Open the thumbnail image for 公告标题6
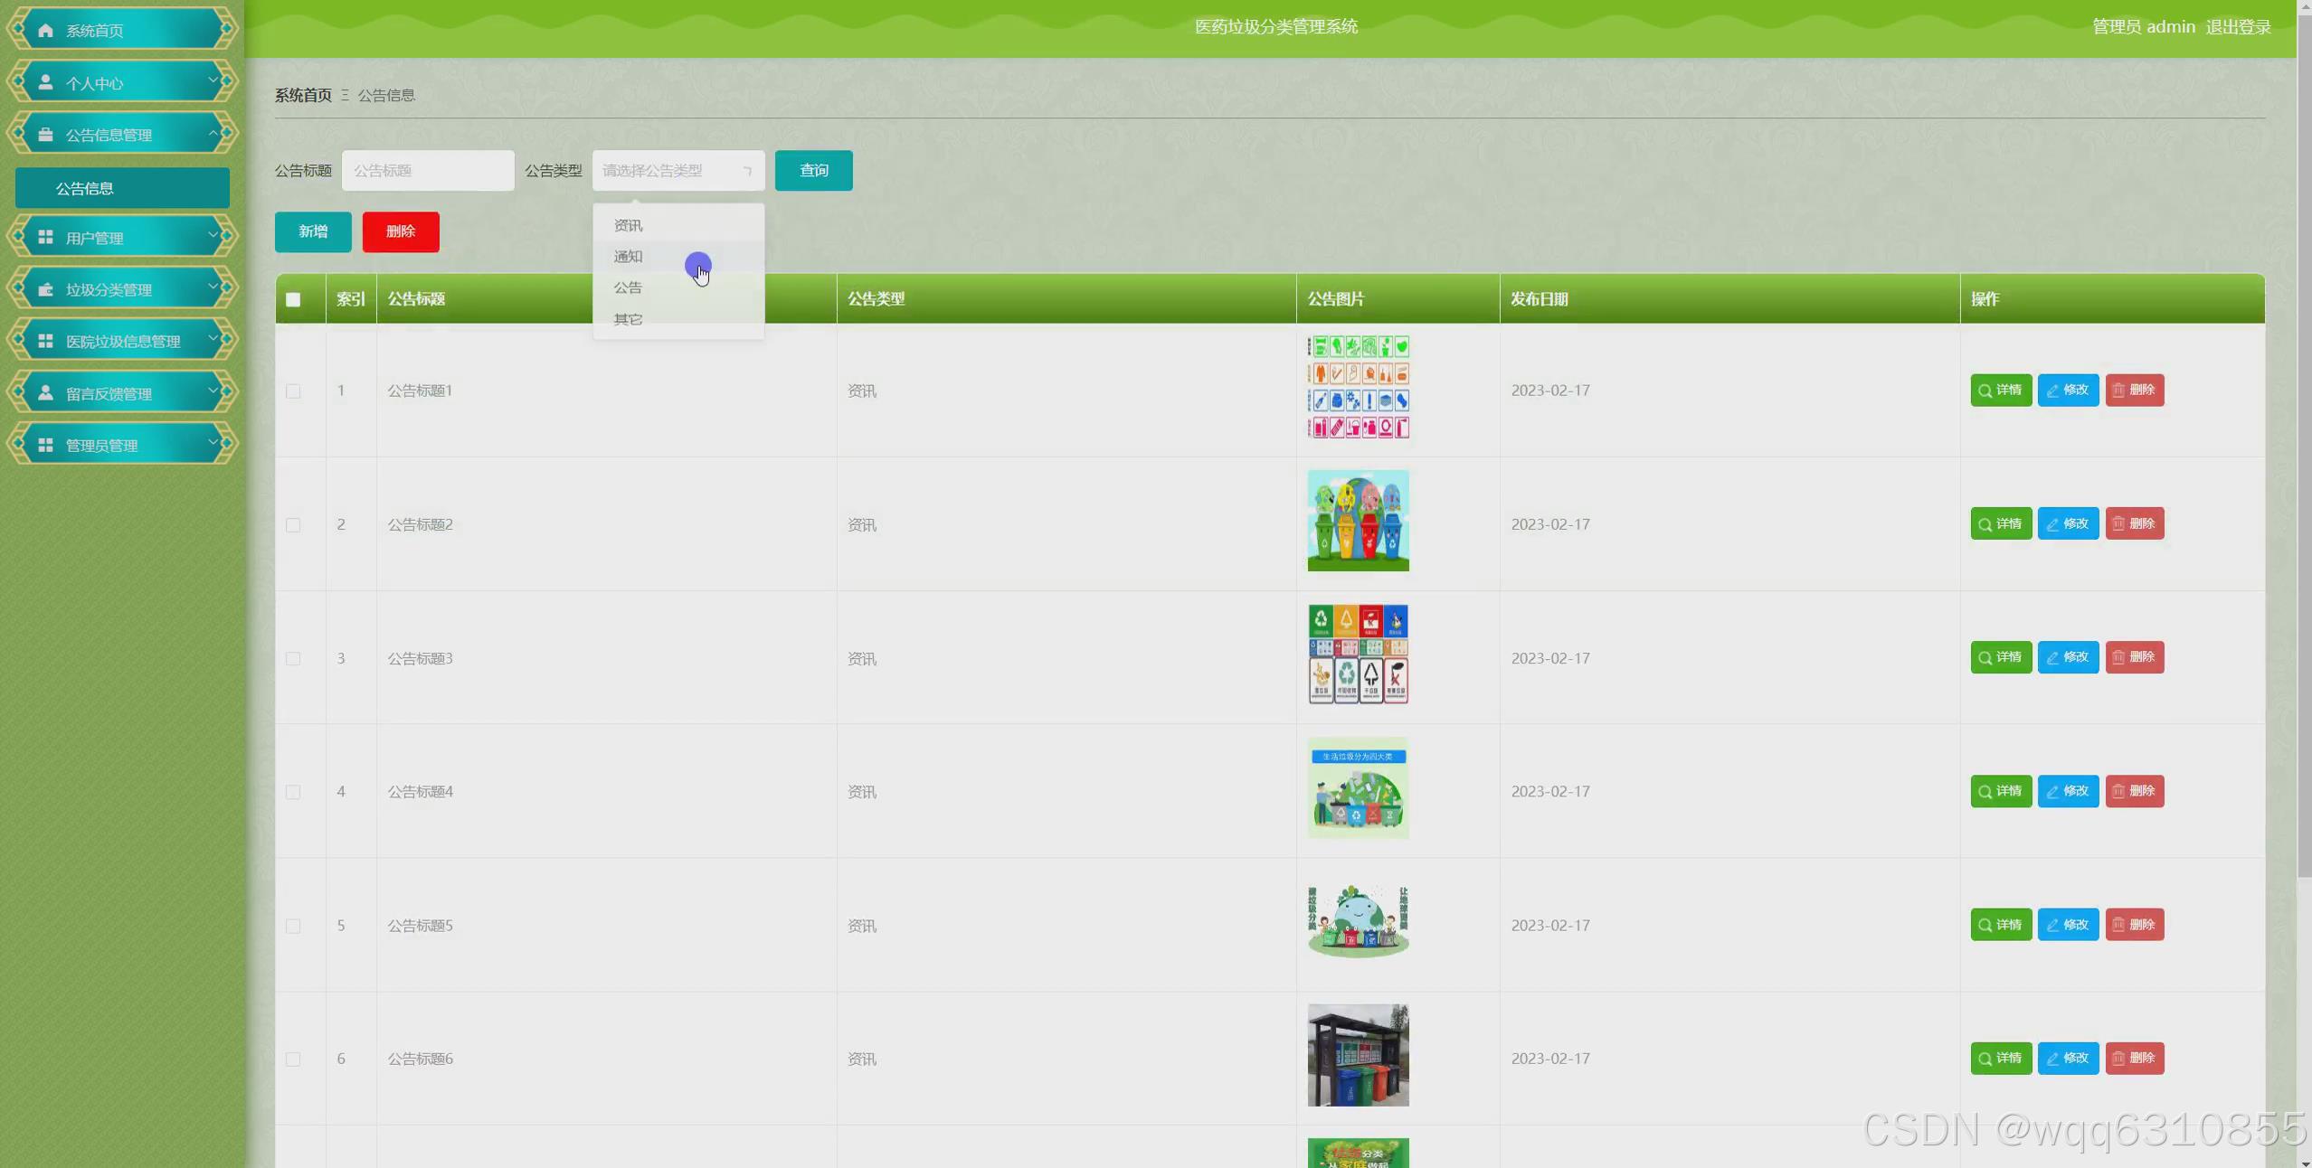2312x1168 pixels. click(1358, 1055)
